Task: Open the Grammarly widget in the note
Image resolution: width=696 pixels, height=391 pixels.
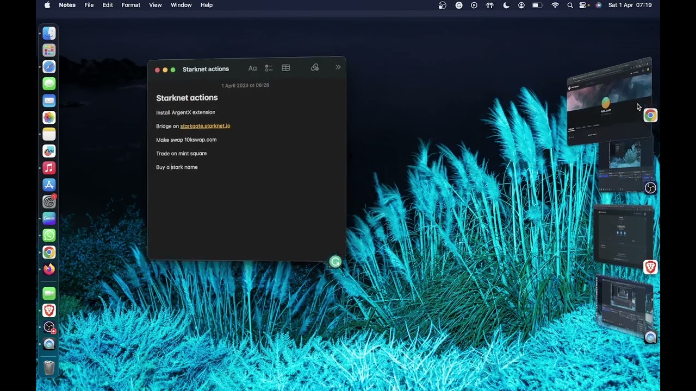Action: [x=335, y=262]
